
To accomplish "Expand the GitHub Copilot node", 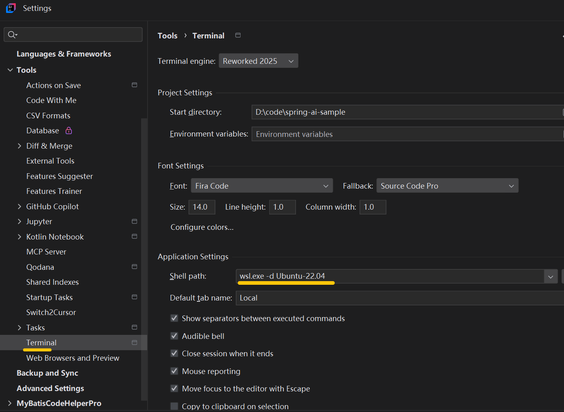I will [x=19, y=206].
